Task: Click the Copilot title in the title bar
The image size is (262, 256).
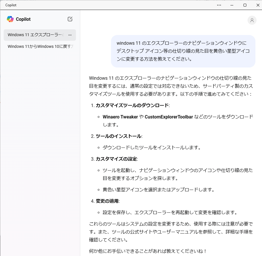Action: pos(11,5)
